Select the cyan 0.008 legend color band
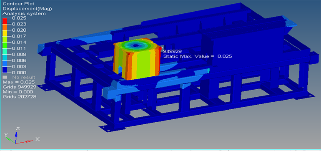The width and height of the screenshot is (321, 151). click(5, 58)
